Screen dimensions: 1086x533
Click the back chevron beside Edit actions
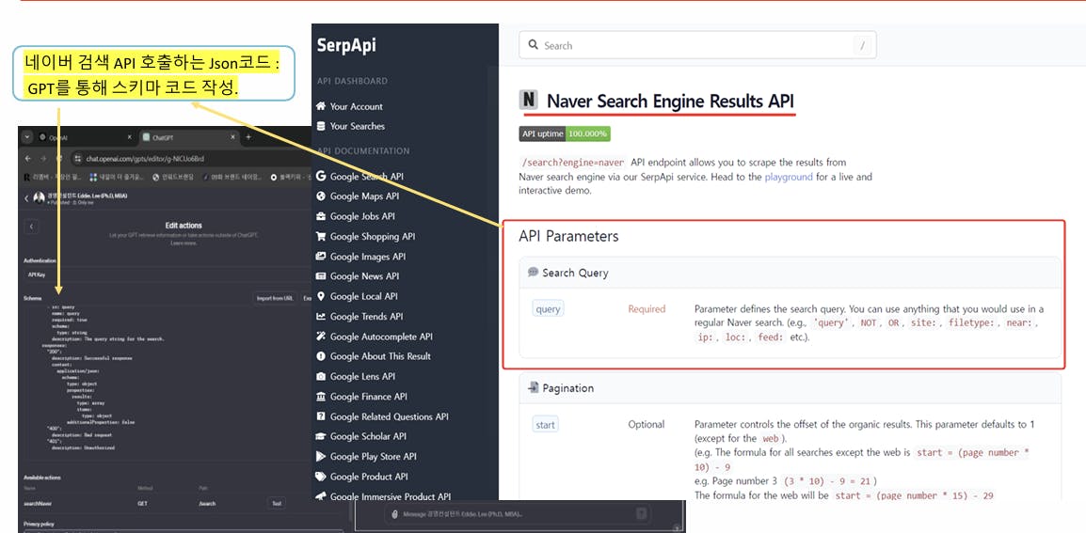(32, 227)
